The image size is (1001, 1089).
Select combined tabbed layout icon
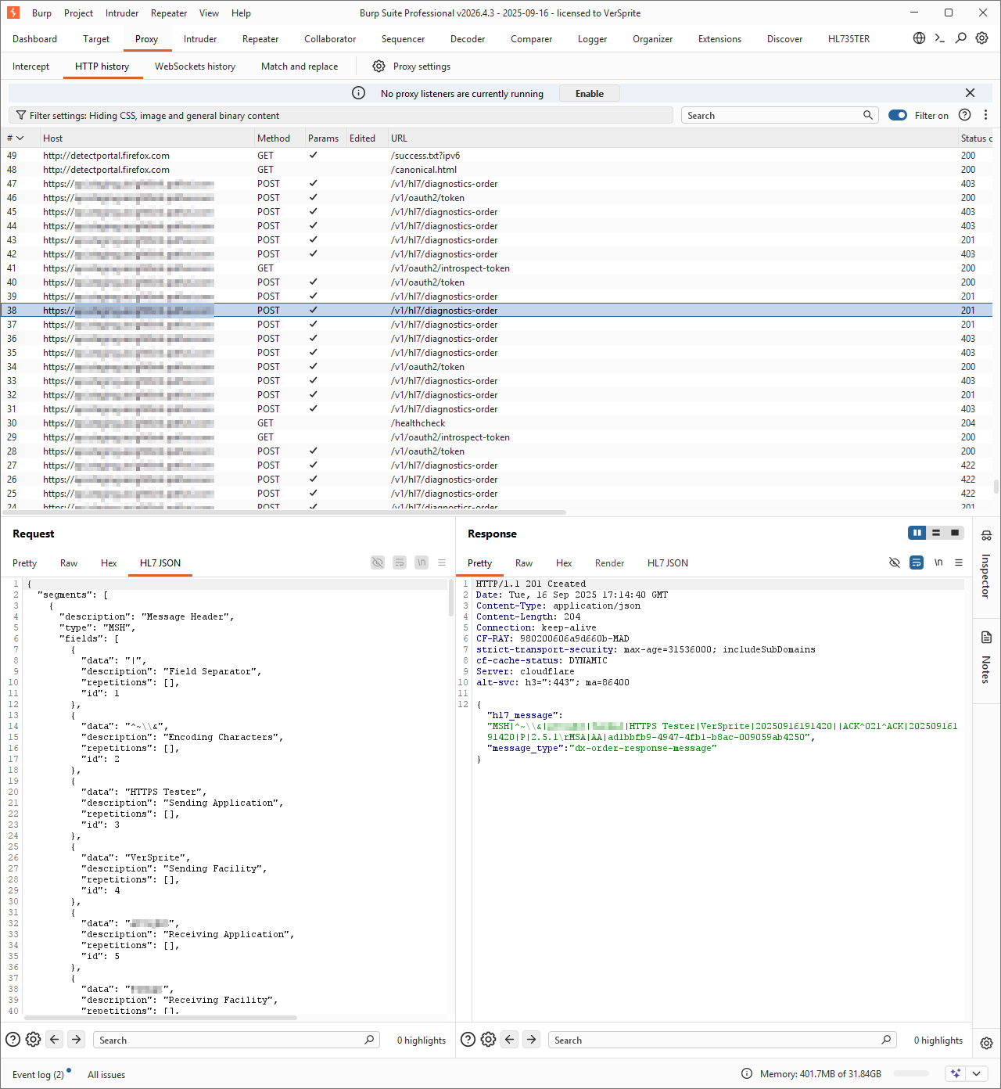955,533
